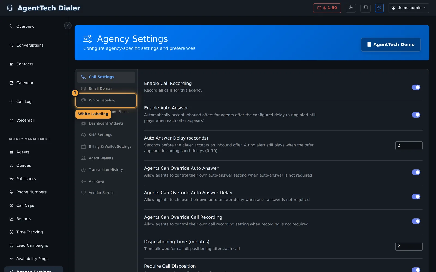Open the SMS Settings section
436x272 pixels.
coord(106,135)
